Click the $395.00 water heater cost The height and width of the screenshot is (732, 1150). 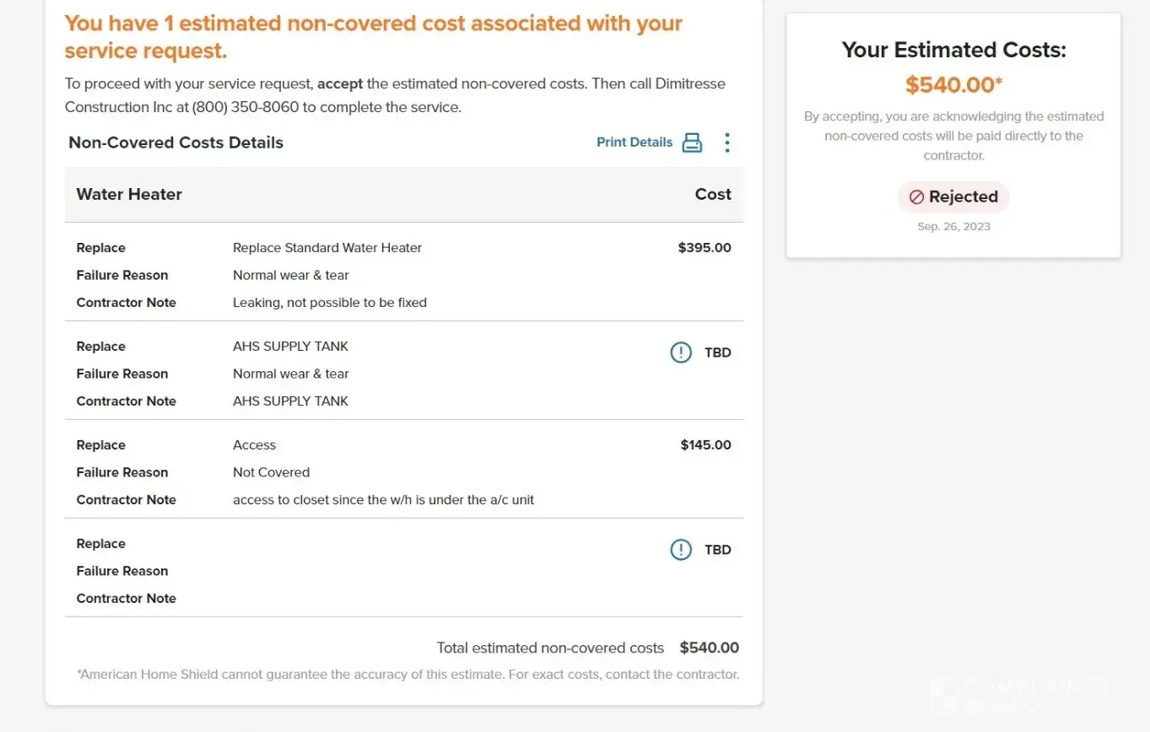click(x=705, y=248)
